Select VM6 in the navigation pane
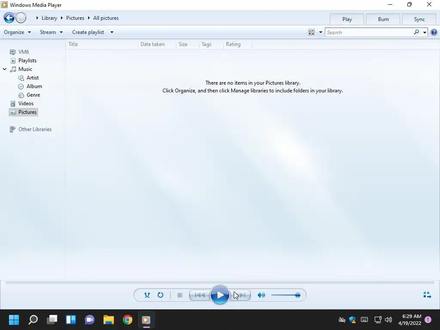This screenshot has width=440, height=330. coord(24,52)
